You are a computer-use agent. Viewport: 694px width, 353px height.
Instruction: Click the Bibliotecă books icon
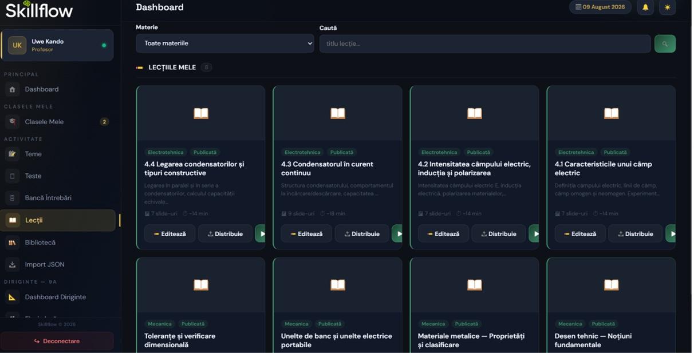click(x=13, y=243)
